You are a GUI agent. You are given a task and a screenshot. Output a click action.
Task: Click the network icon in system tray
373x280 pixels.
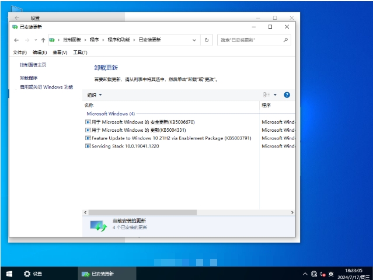[x=313, y=274]
